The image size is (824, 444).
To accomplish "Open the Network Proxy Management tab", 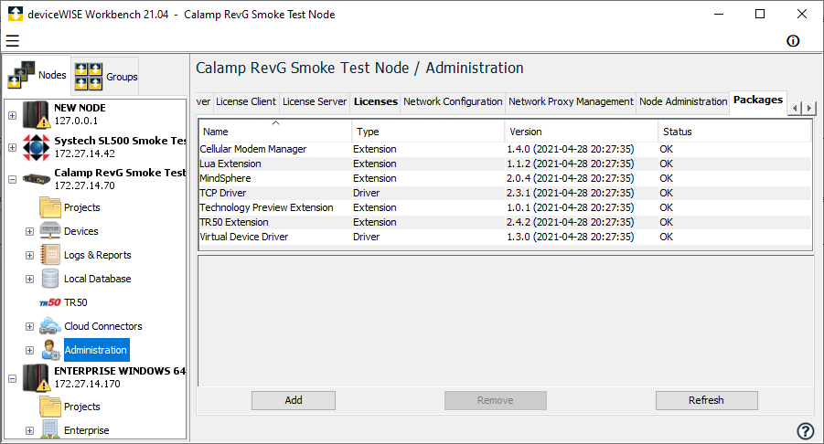I will click(572, 101).
